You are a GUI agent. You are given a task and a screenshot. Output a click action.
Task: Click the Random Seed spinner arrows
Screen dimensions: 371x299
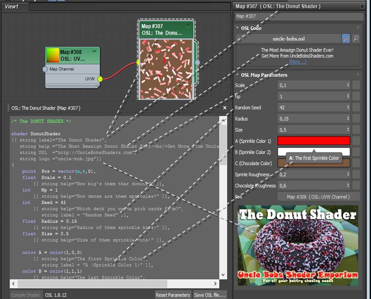click(x=348, y=107)
